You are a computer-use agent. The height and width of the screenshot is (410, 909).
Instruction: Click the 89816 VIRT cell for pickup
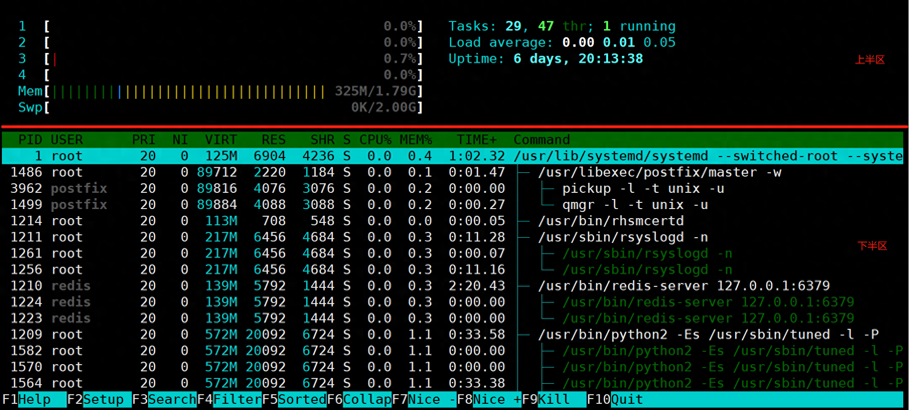pyautogui.click(x=217, y=189)
